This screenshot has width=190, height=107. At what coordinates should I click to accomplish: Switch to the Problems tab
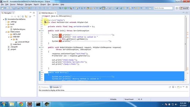44,87
